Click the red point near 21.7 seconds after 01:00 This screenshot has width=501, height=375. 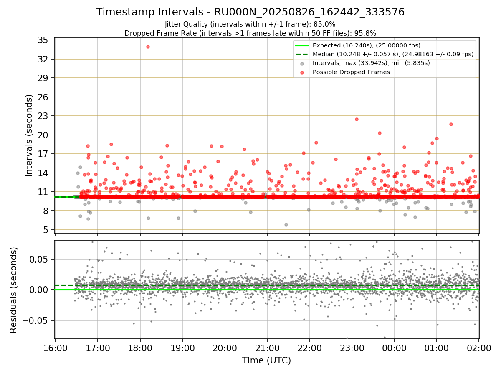pyautogui.click(x=451, y=124)
